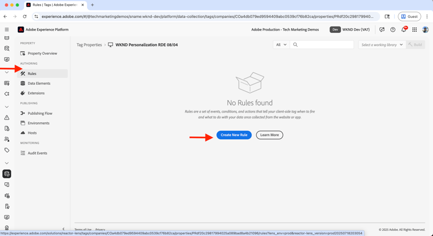Click the tag icon in left rail
This screenshot has height=236, width=433.
click(7, 150)
